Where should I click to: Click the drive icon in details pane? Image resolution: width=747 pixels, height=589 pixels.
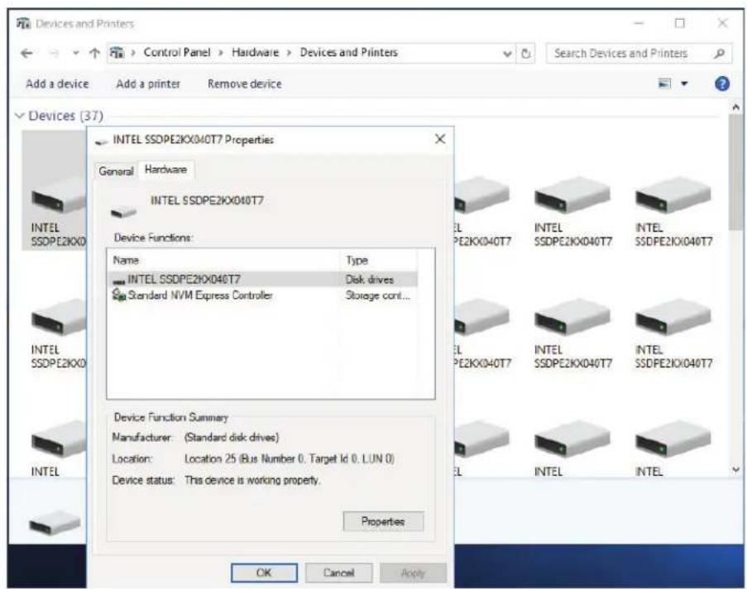pyautogui.click(x=55, y=523)
